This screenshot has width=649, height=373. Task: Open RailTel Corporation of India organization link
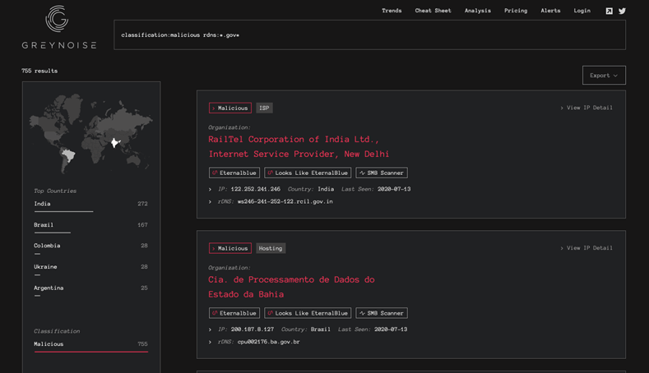299,147
